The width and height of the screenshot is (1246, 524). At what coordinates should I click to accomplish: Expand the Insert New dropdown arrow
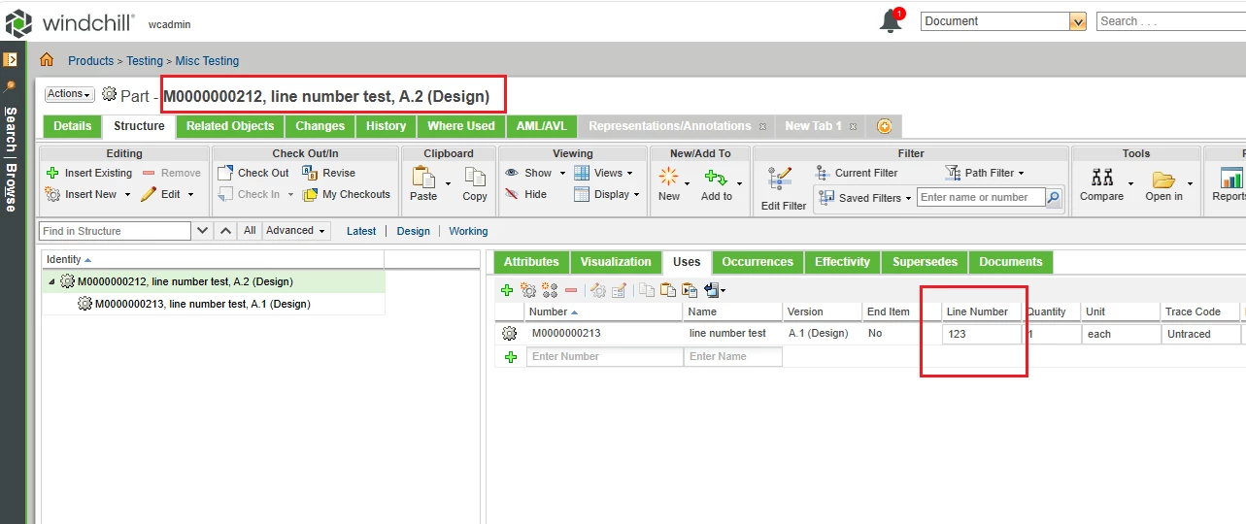tap(127, 194)
